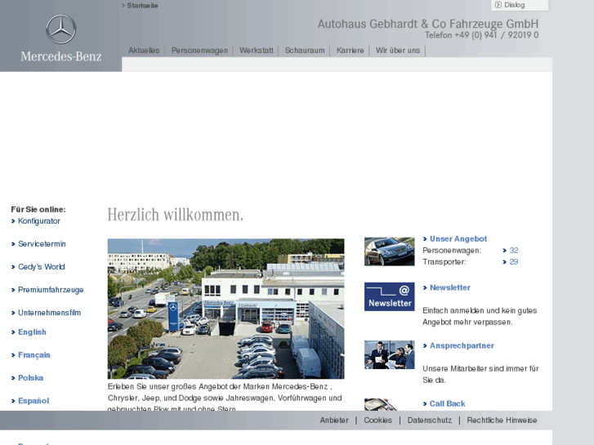
Task: Open the Unser Angebot link
Action: [x=458, y=239]
